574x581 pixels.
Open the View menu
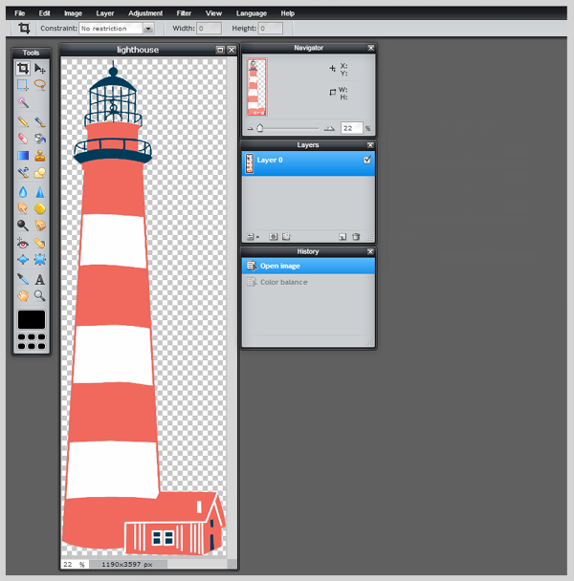pyautogui.click(x=213, y=13)
